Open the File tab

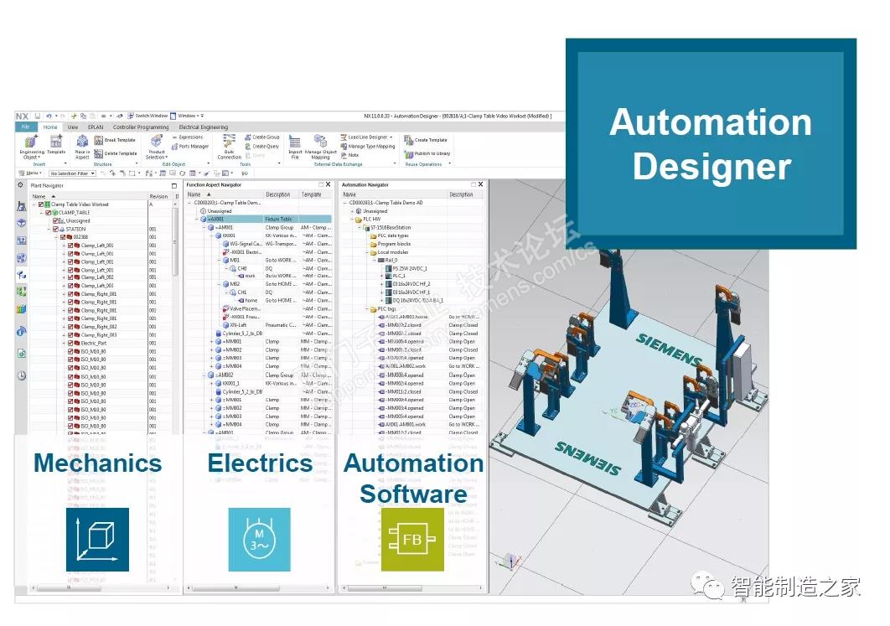(x=25, y=127)
